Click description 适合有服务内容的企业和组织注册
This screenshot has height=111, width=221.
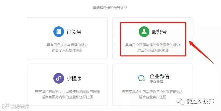[x=67, y=97]
